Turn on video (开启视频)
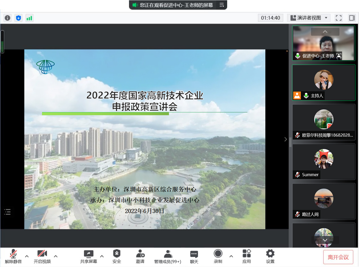 coord(42,256)
